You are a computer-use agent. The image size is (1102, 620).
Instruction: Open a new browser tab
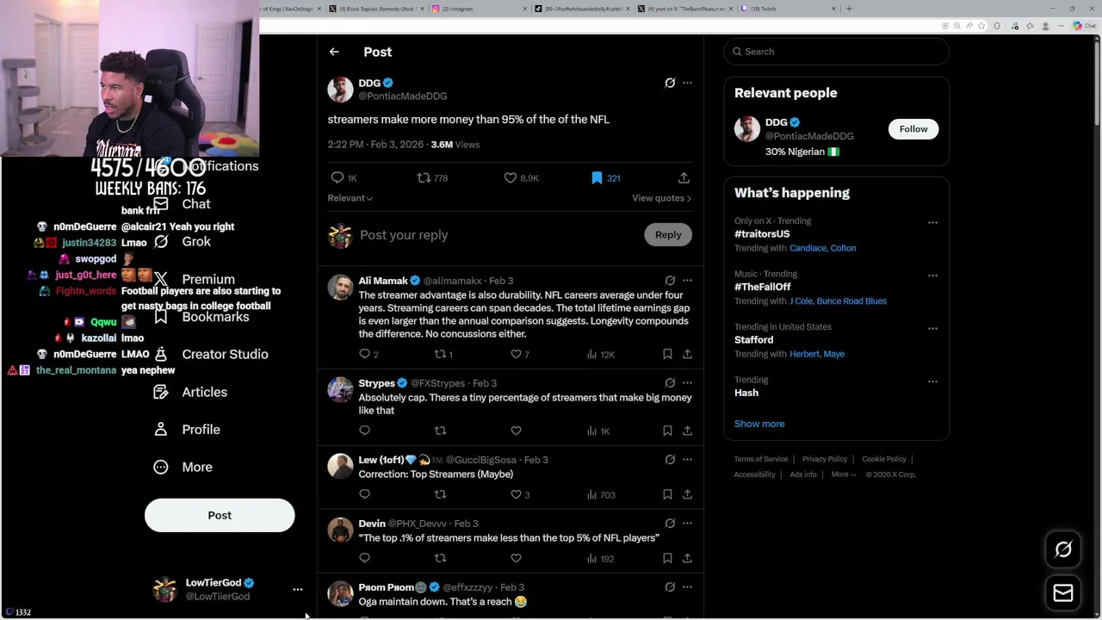coord(849,9)
